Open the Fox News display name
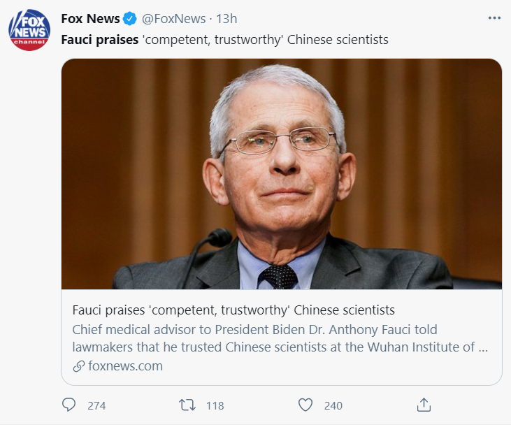 pos(90,19)
